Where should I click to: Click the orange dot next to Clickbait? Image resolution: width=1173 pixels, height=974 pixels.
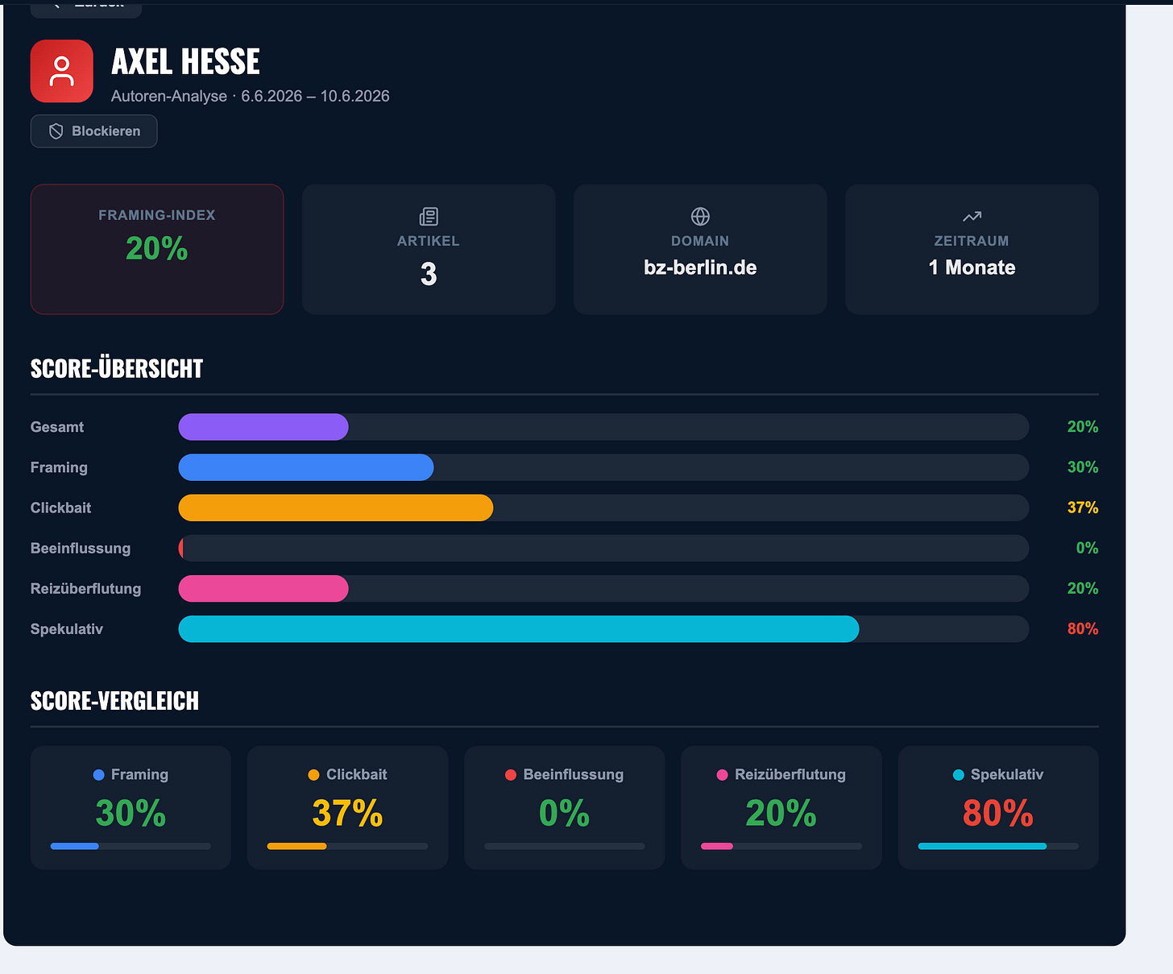tap(314, 775)
